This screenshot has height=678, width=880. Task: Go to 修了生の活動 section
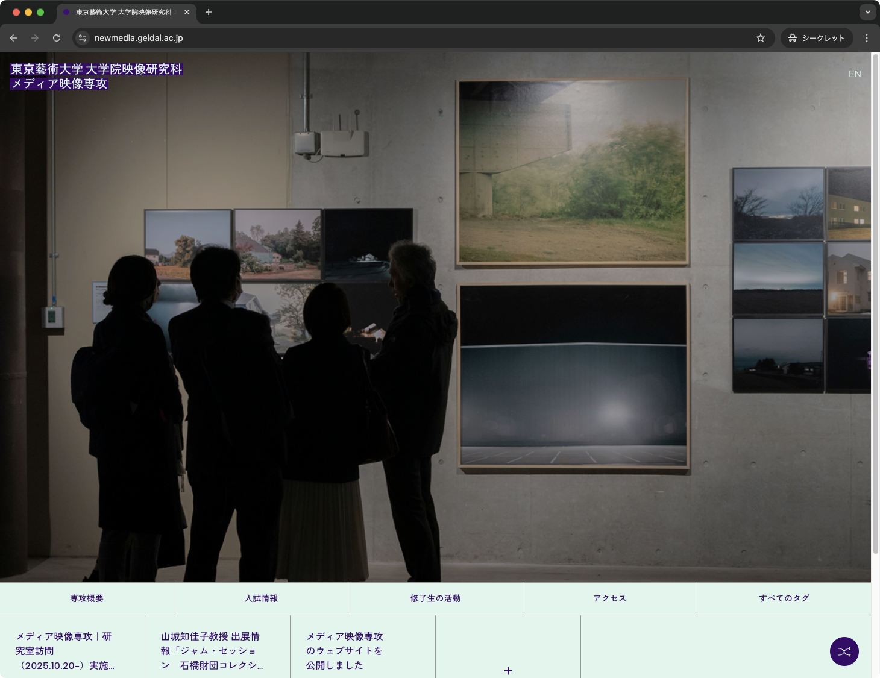tap(435, 598)
